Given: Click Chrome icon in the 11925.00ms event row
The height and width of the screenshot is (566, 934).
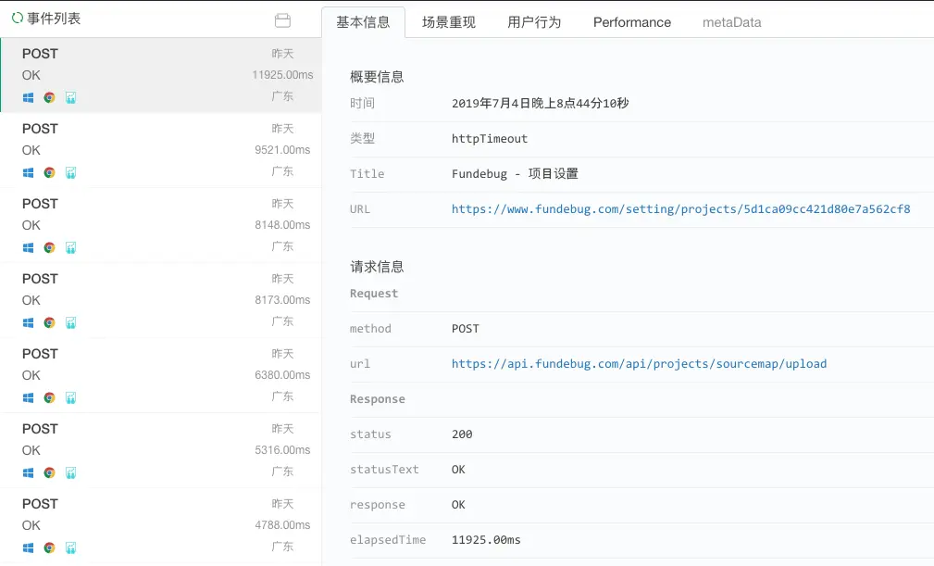Looking at the screenshot, I should coord(49,97).
